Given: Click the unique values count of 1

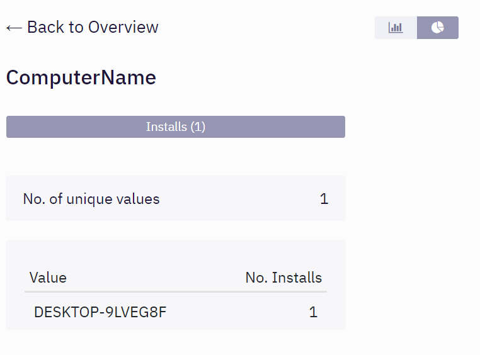Looking at the screenshot, I should coord(324,200).
